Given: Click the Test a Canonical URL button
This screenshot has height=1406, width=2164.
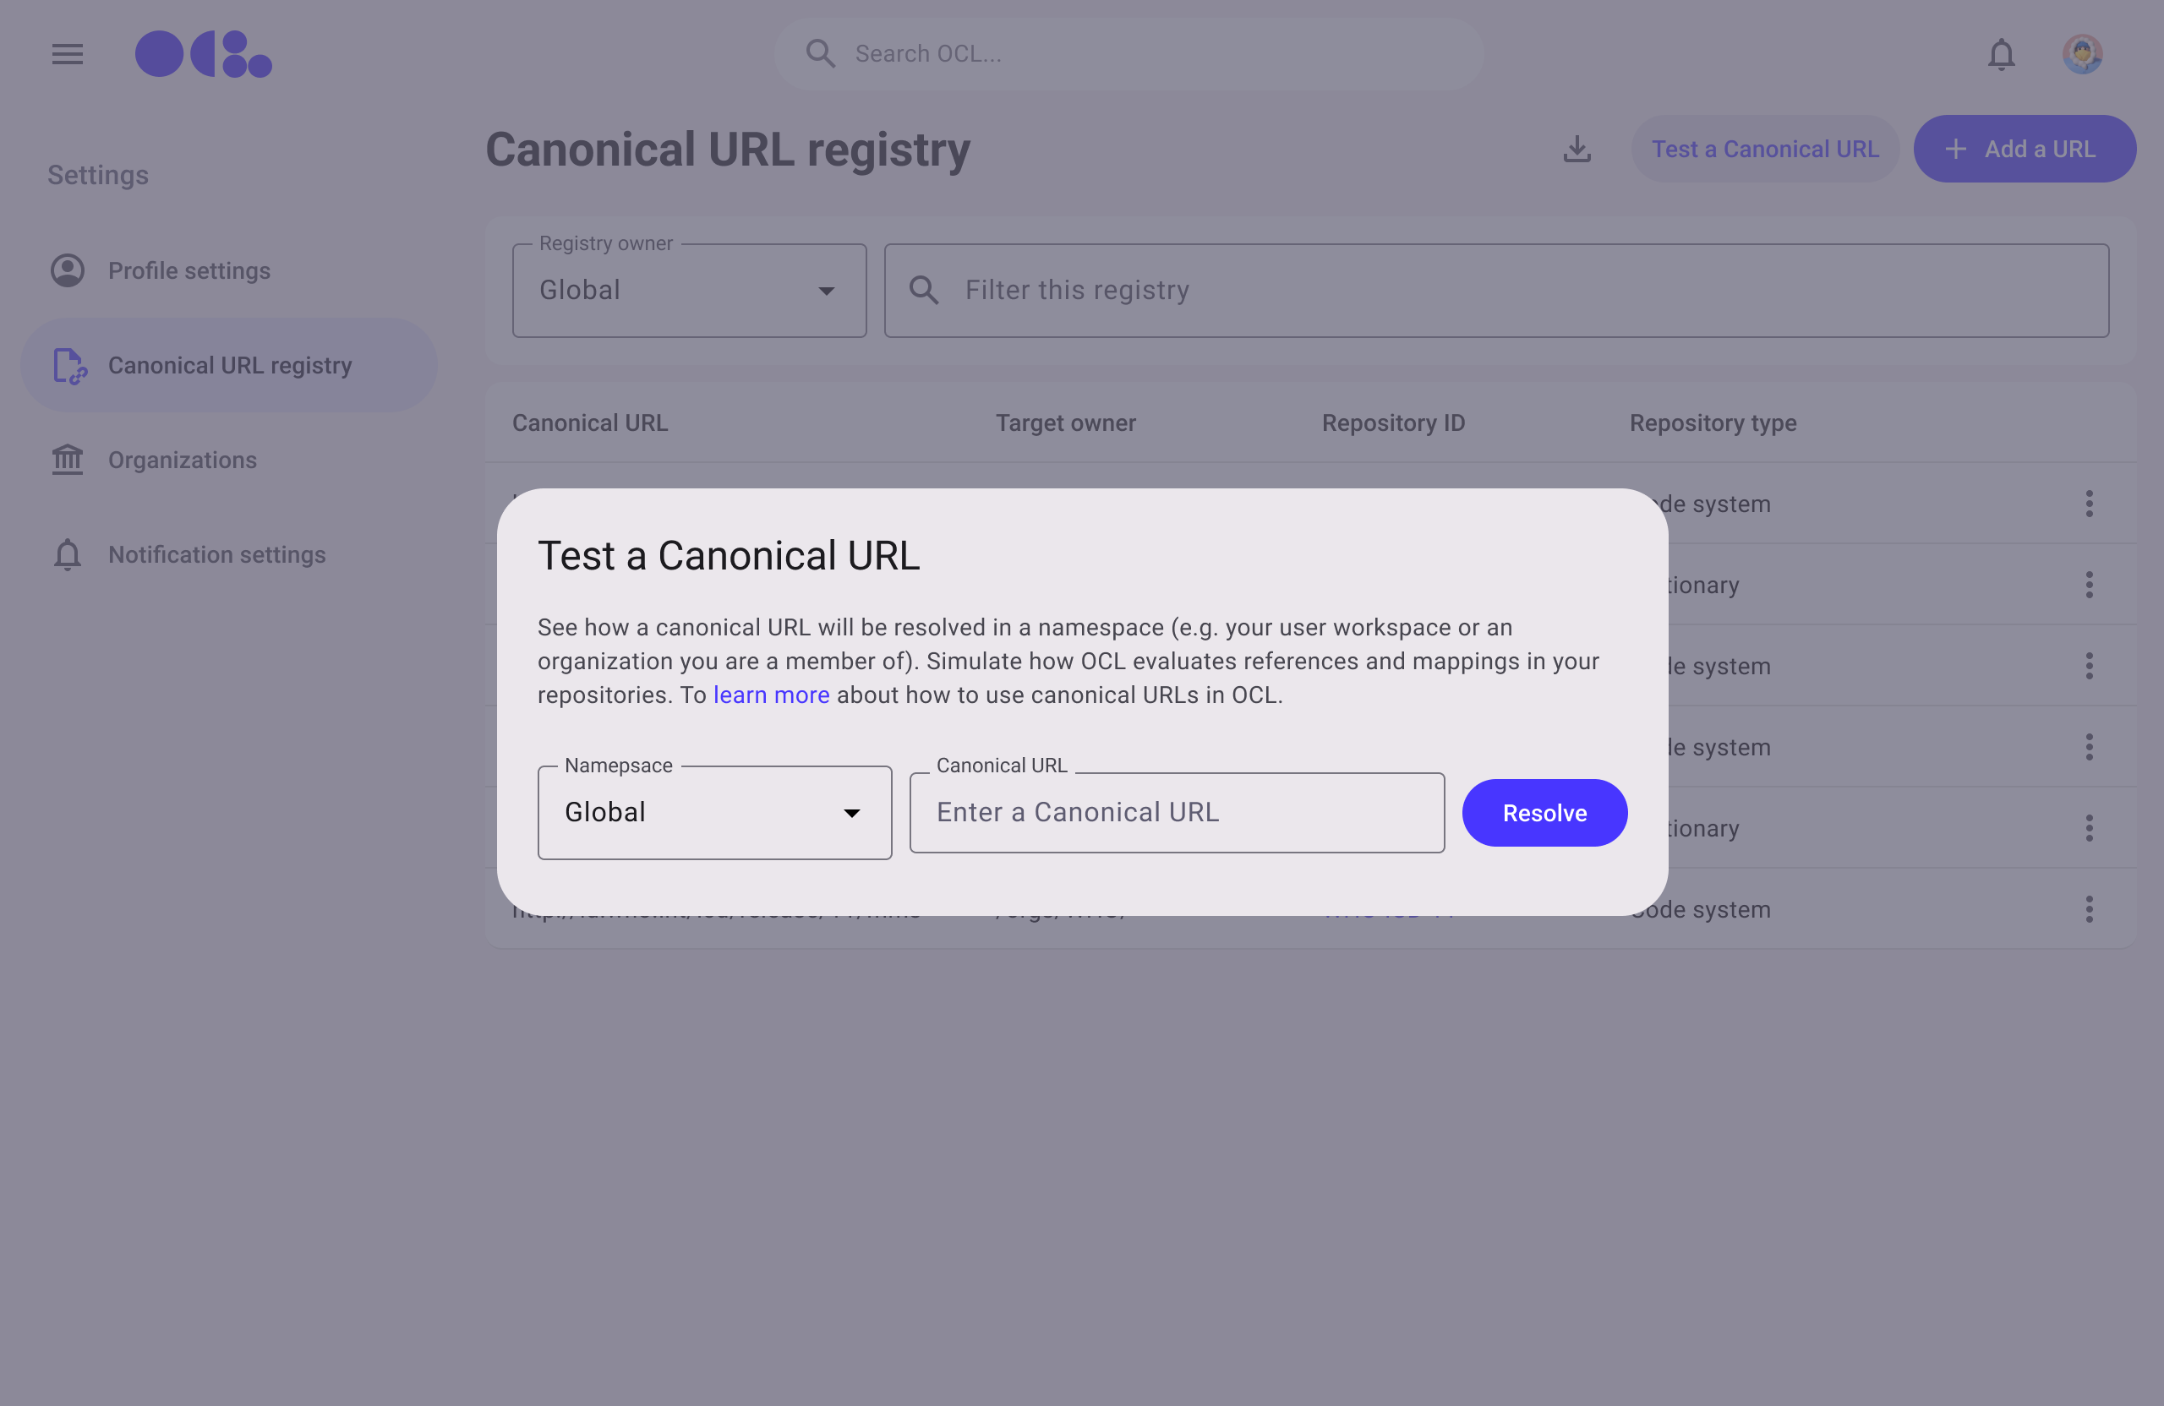Looking at the screenshot, I should pyautogui.click(x=1764, y=149).
